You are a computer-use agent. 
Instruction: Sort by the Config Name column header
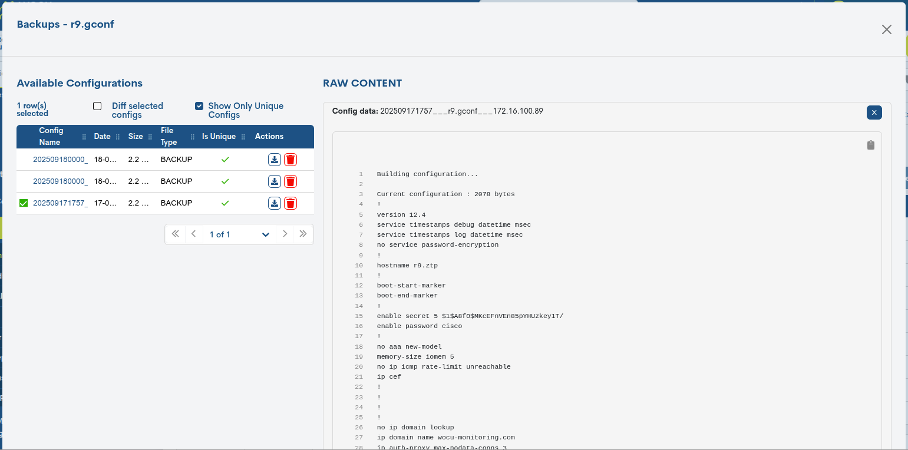tap(51, 136)
